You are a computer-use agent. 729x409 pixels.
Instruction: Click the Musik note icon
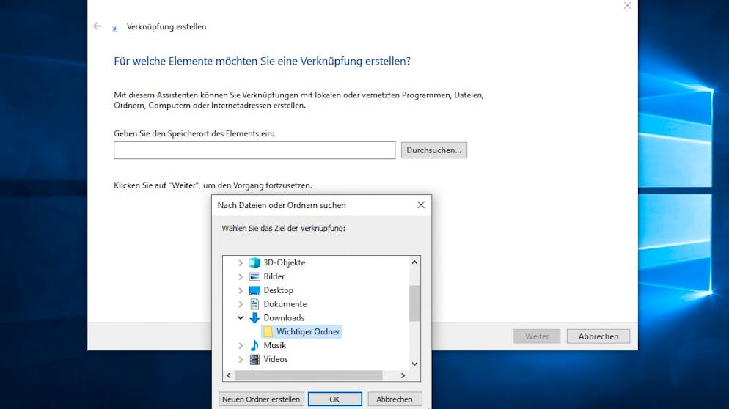(x=254, y=345)
